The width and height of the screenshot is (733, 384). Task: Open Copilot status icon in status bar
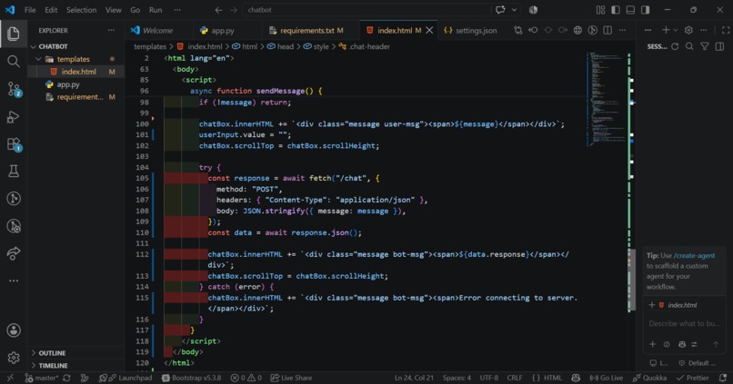tap(576, 378)
